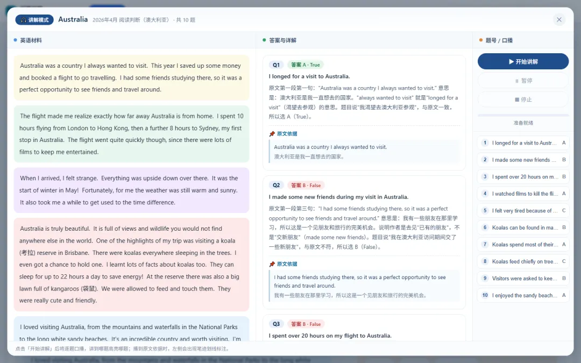
Task: Jump to question 4 'I watched films' in list
Action: click(523, 194)
